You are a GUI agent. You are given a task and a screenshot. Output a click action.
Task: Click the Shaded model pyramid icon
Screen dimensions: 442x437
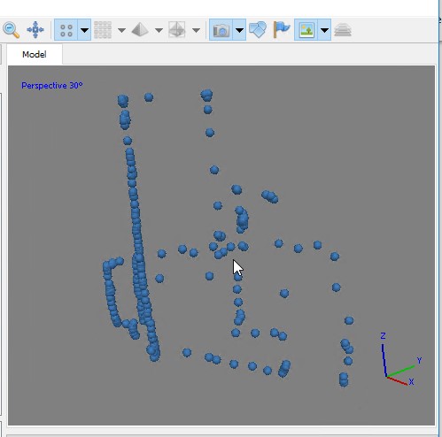tap(140, 30)
